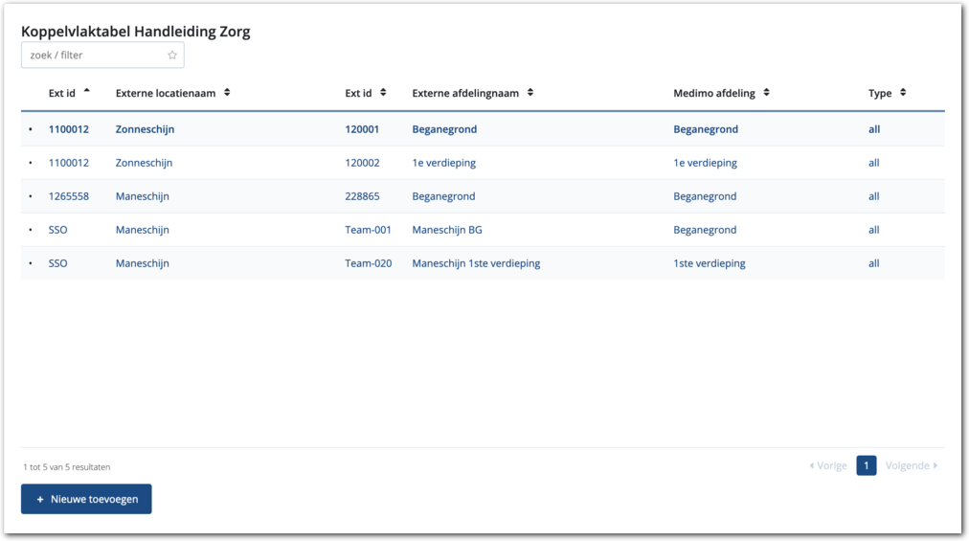Click the Nieuwe toevoegen button
This screenshot has width=969, height=541.
86,499
